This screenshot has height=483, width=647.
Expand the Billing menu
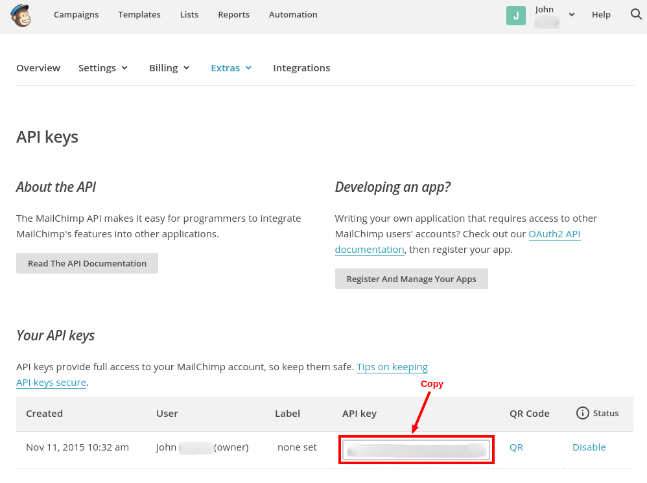pos(169,67)
